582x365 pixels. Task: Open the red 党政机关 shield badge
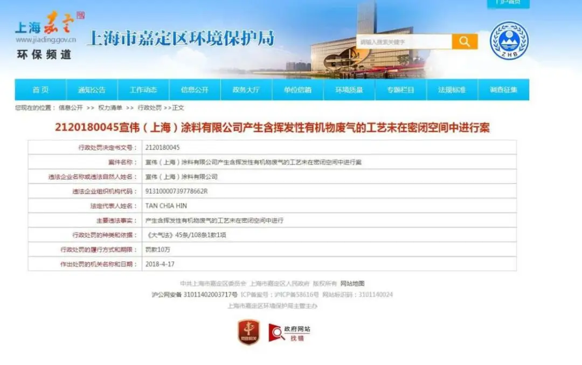pyautogui.click(x=248, y=331)
